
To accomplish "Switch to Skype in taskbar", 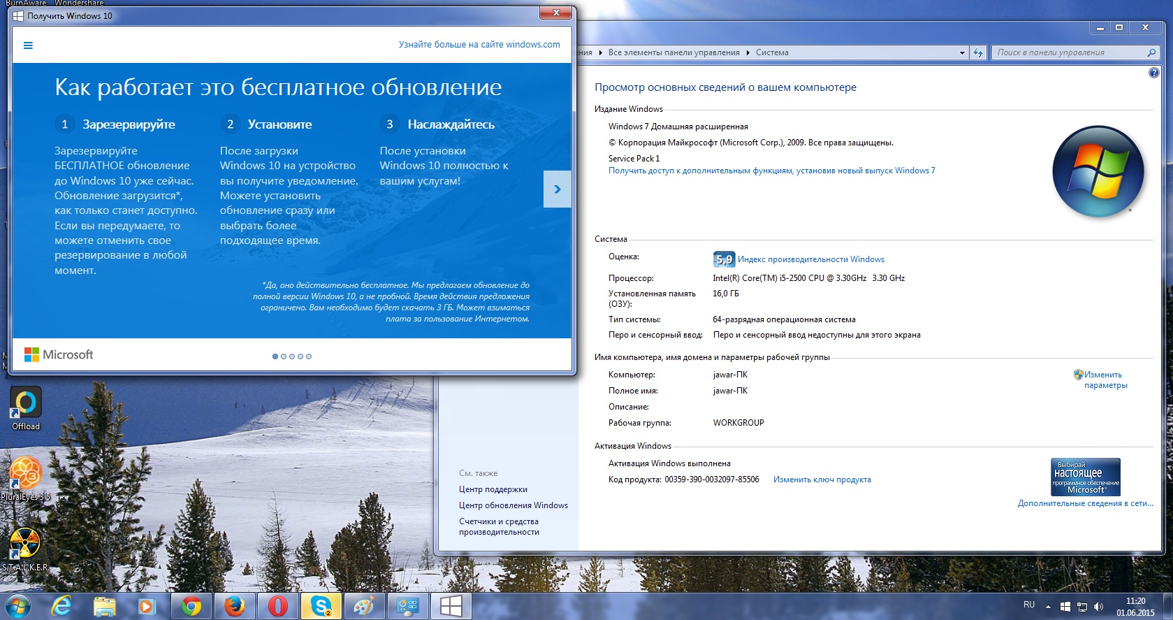I will point(321,607).
